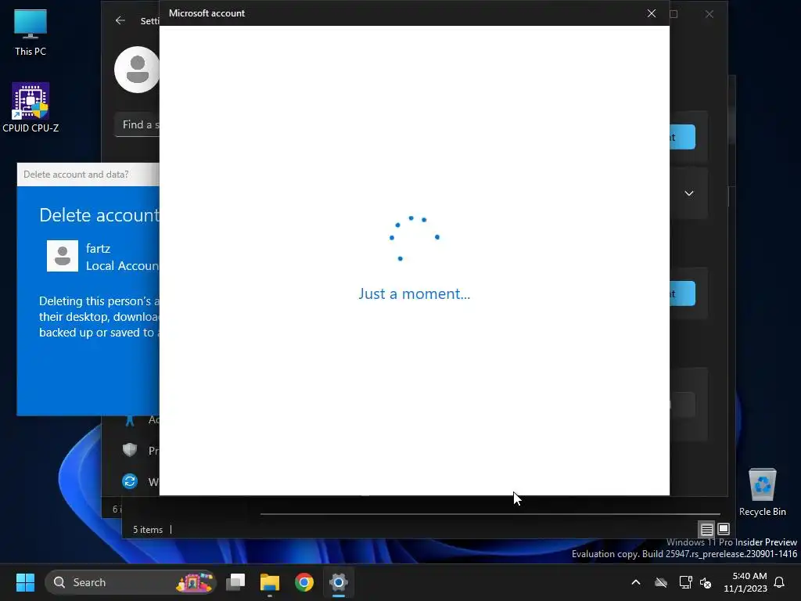This screenshot has height=601, width=801.
Task: Open File Explorer from taskbar
Action: [x=270, y=582]
